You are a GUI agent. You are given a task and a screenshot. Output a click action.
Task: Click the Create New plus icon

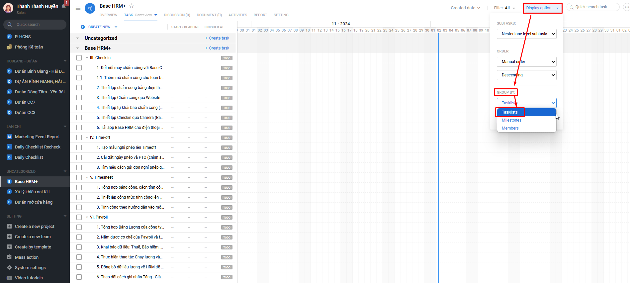[x=83, y=27]
